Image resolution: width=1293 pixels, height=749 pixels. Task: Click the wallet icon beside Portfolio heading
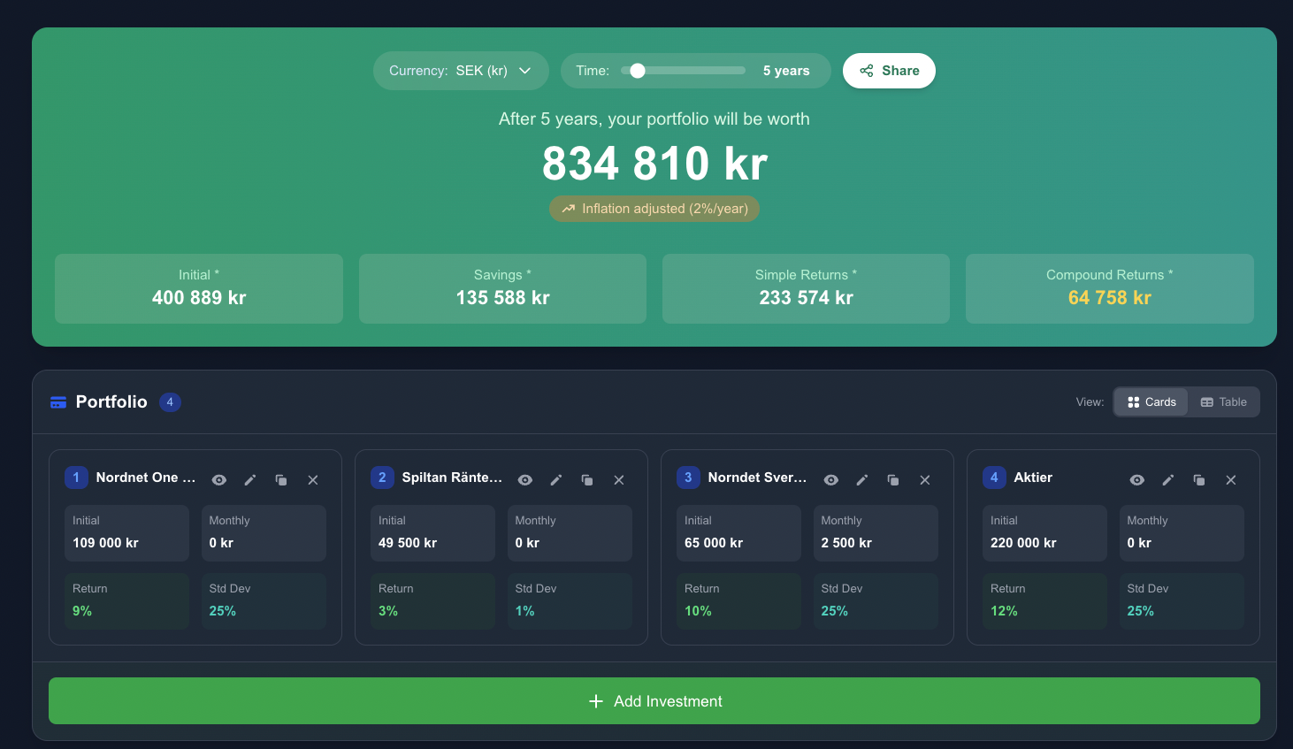click(x=57, y=401)
